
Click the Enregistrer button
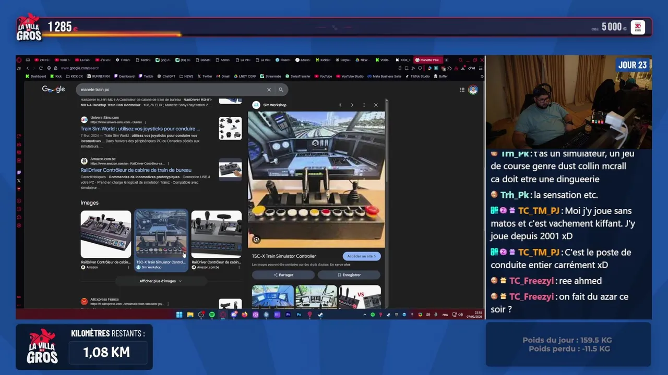click(x=349, y=275)
